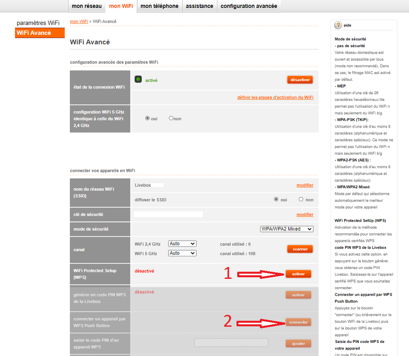Image resolution: width=409 pixels, height=356 pixels.
Task: Click 'modifier' next to the security key
Action: [x=305, y=215]
